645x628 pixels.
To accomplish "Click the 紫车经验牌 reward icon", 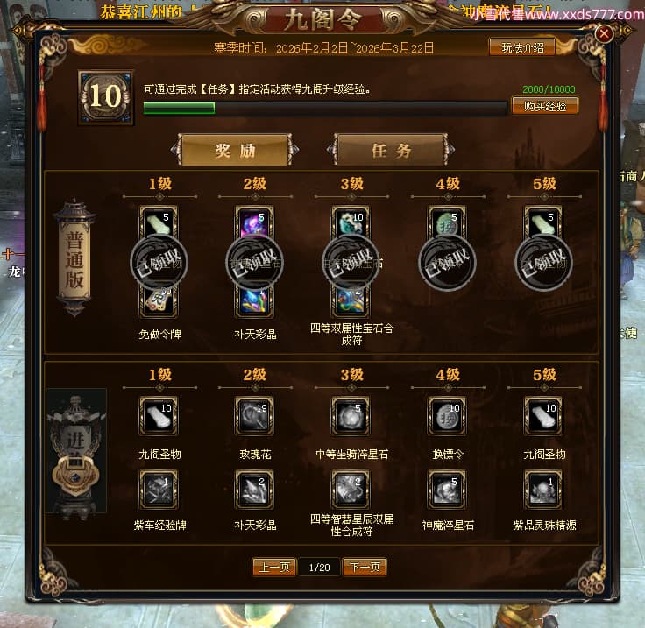I will click(159, 490).
